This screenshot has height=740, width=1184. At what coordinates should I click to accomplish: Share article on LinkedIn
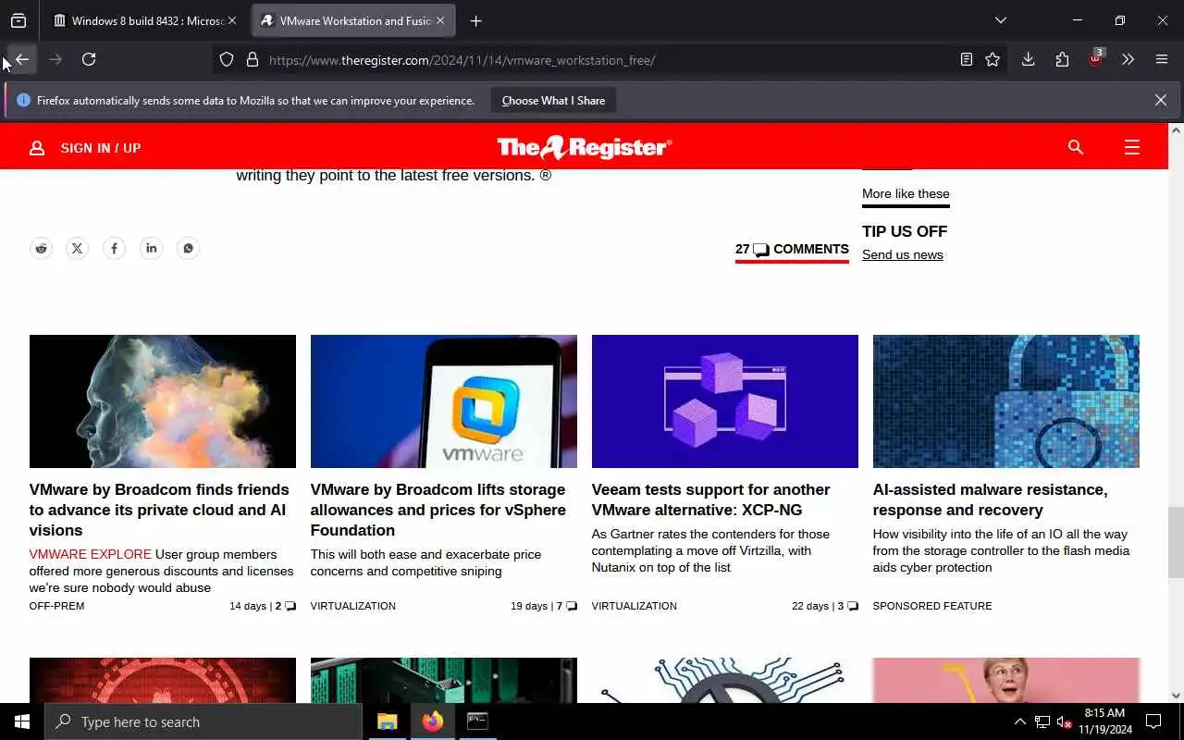pyautogui.click(x=151, y=248)
